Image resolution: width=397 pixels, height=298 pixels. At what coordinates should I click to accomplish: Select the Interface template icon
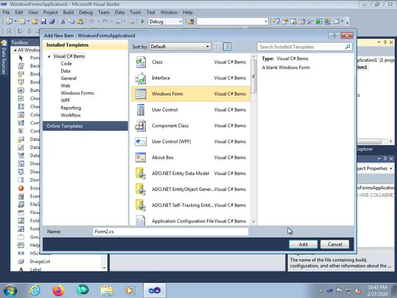[x=140, y=78]
